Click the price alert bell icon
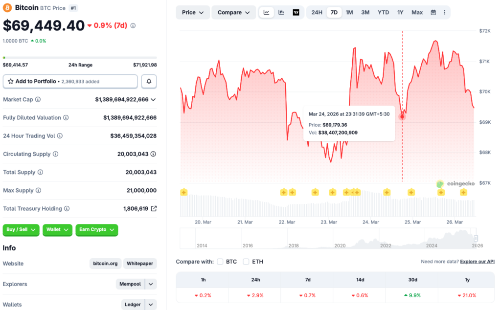The width and height of the screenshot is (501, 310). point(149,81)
